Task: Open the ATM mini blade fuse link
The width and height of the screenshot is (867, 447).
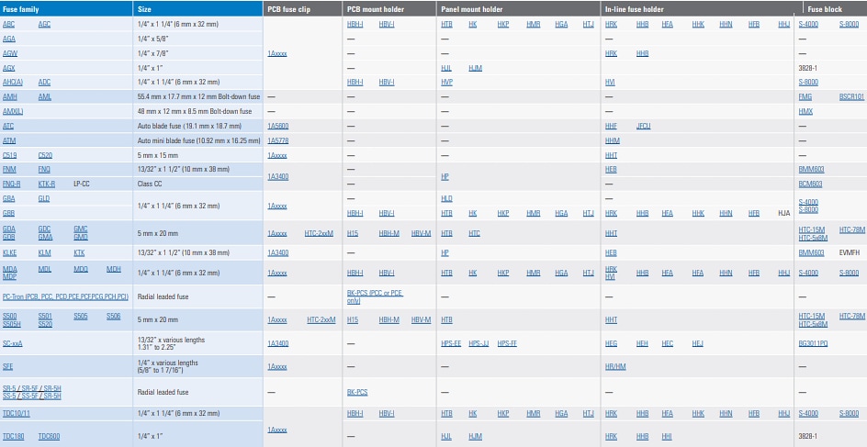Action: (9, 140)
